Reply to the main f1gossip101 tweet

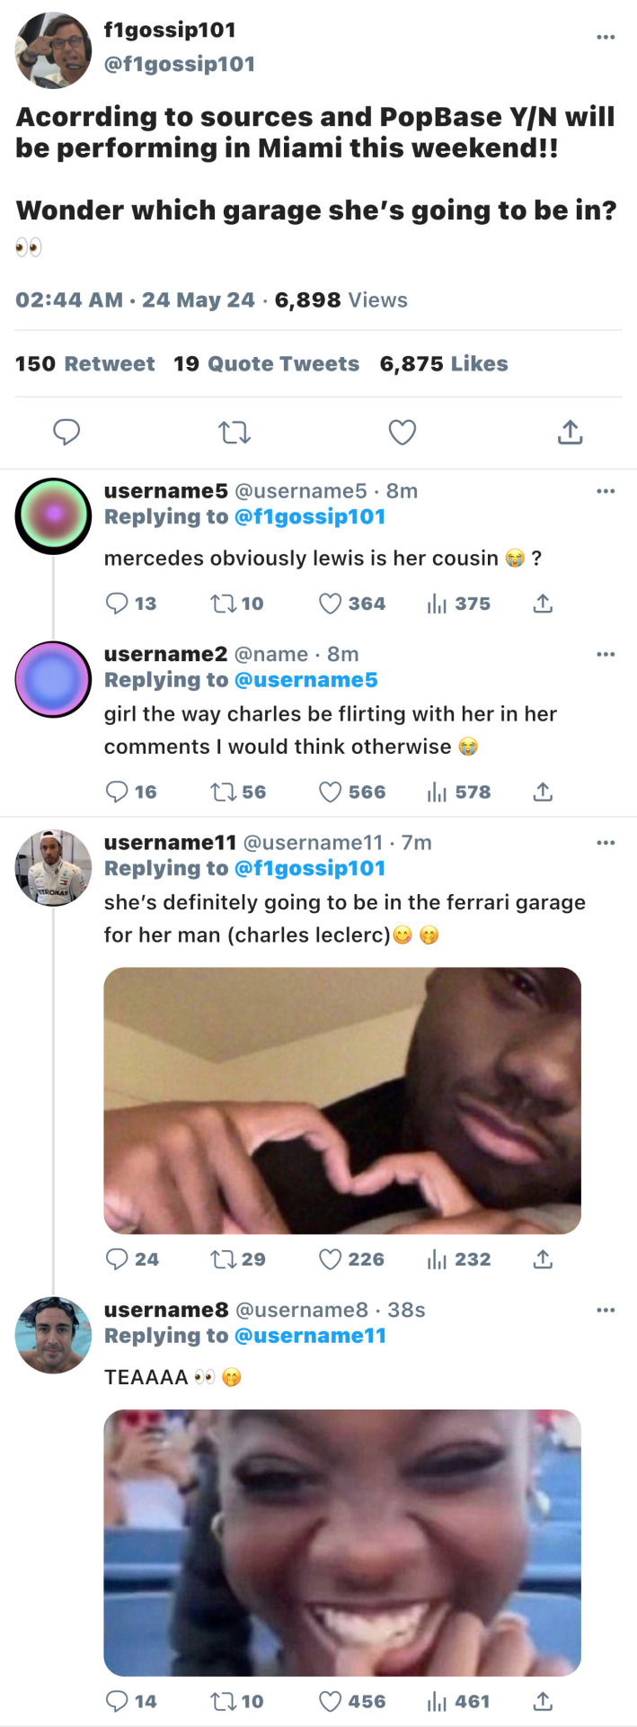(66, 433)
